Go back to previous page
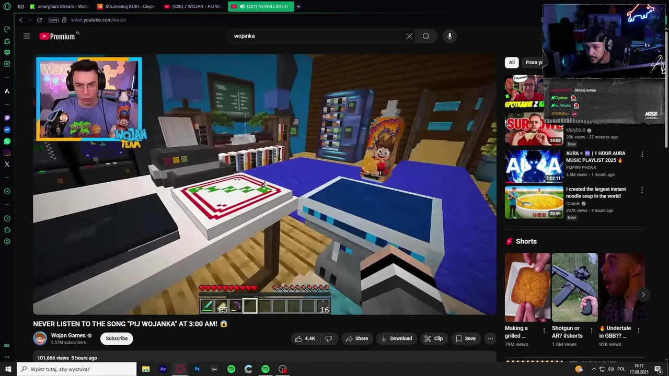The image size is (669, 376). [x=20, y=20]
